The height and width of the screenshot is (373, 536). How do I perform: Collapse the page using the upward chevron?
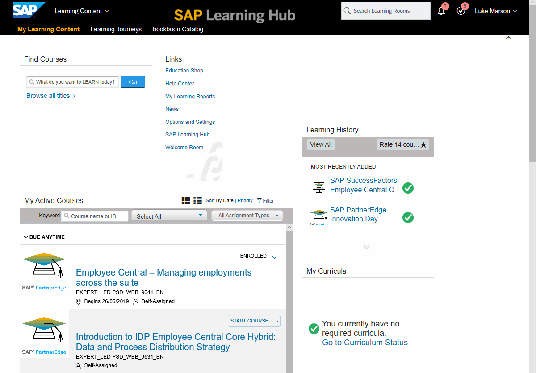click(509, 38)
